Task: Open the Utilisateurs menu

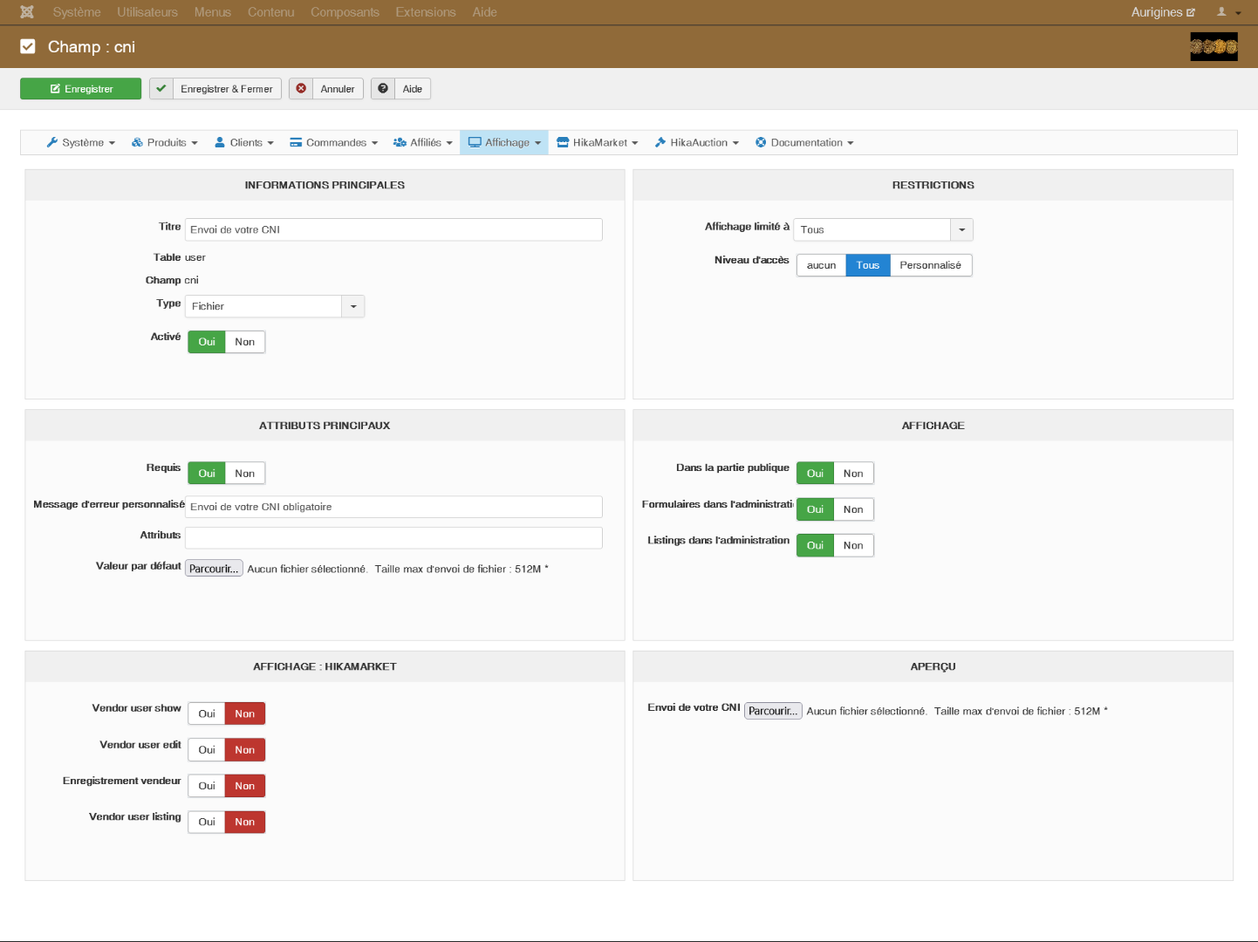Action: point(147,12)
